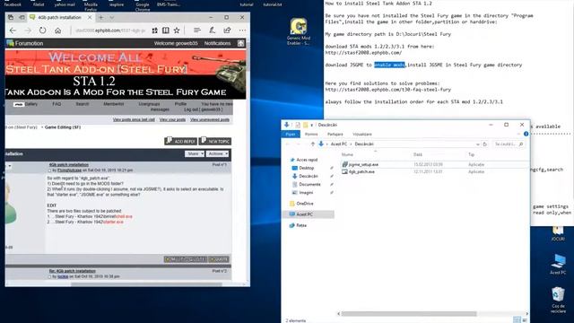Open the first post title link
Image resolution: width=574 pixels, height=323 pixels.
click(69, 165)
